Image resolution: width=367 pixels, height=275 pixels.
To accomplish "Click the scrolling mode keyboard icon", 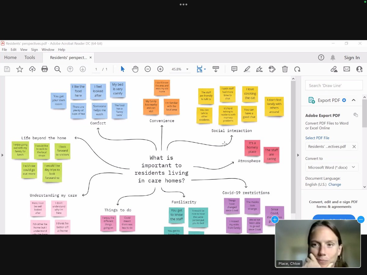I will click(216, 69).
